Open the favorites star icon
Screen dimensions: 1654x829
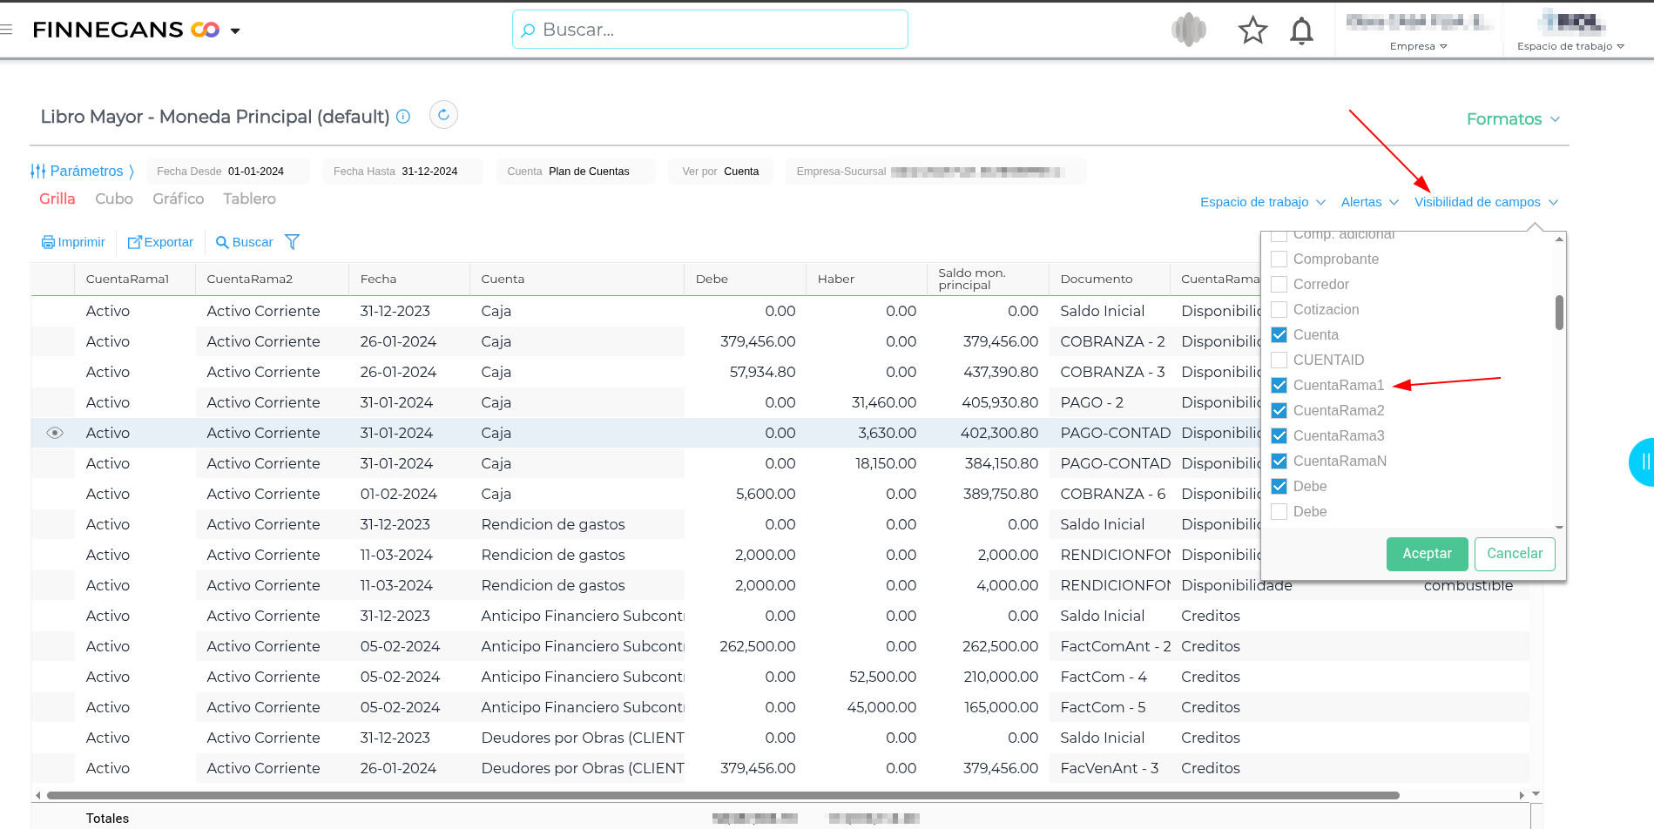pyautogui.click(x=1252, y=30)
